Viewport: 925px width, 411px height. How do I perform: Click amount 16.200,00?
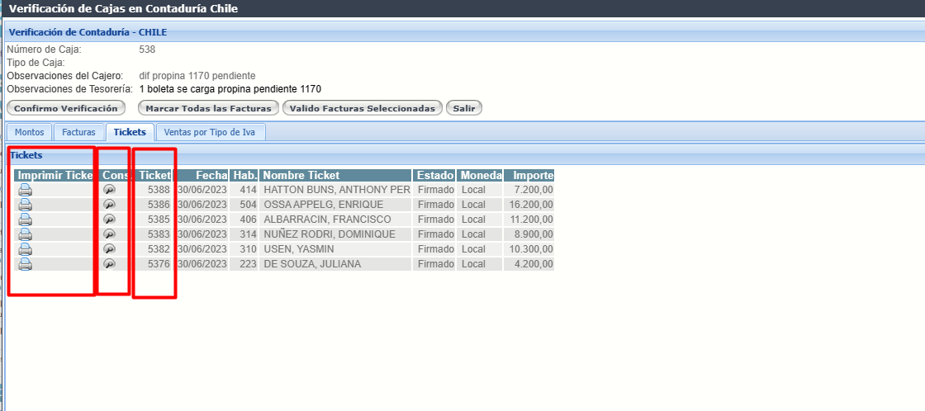tap(531, 205)
